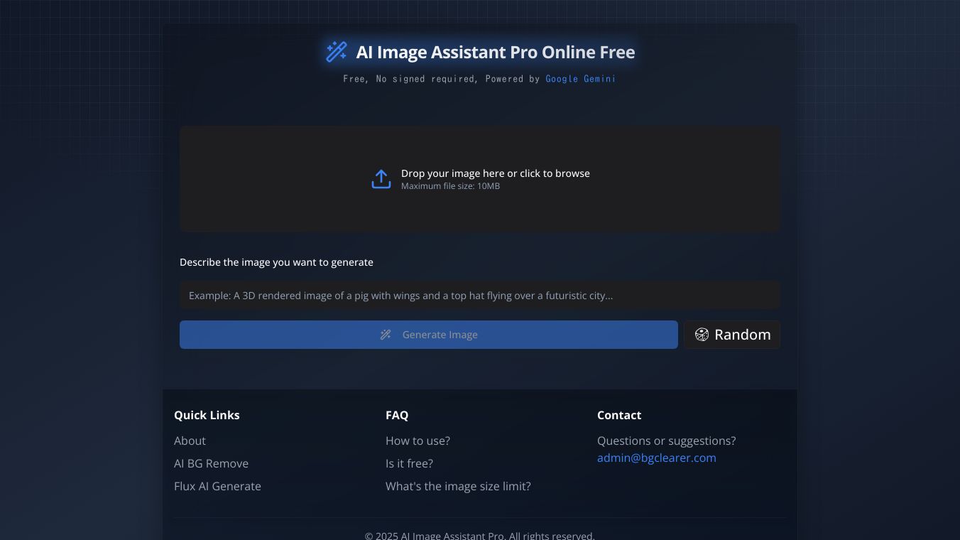Open the Google Gemini link

tap(580, 79)
